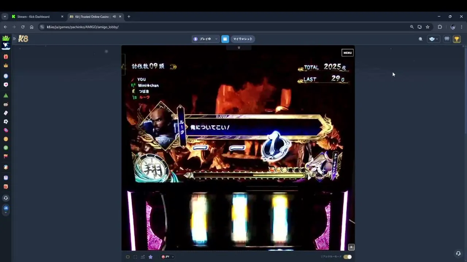This screenshot has width=467, height=262.
Task: Open the green triangle sidebar icon
Action: click(5, 95)
